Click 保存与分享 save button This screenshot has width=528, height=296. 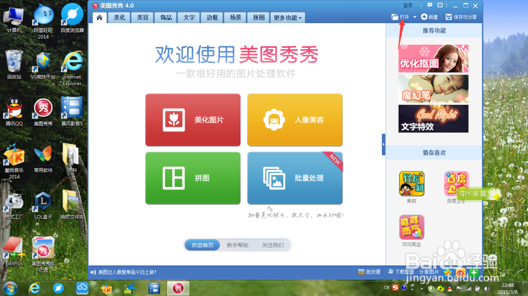coord(461,17)
